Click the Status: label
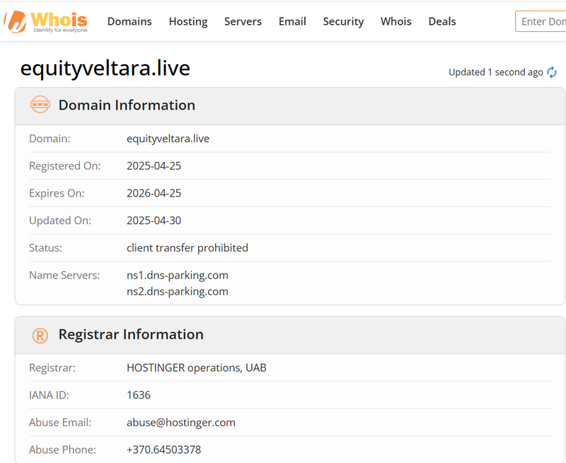 click(45, 248)
